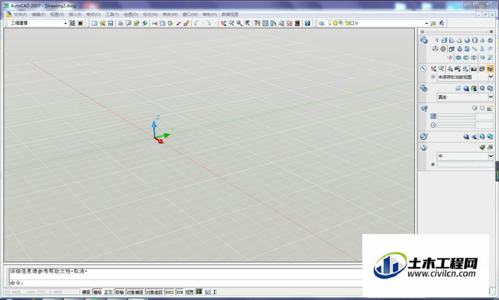Create a new drawing with the New icon

[94, 23]
